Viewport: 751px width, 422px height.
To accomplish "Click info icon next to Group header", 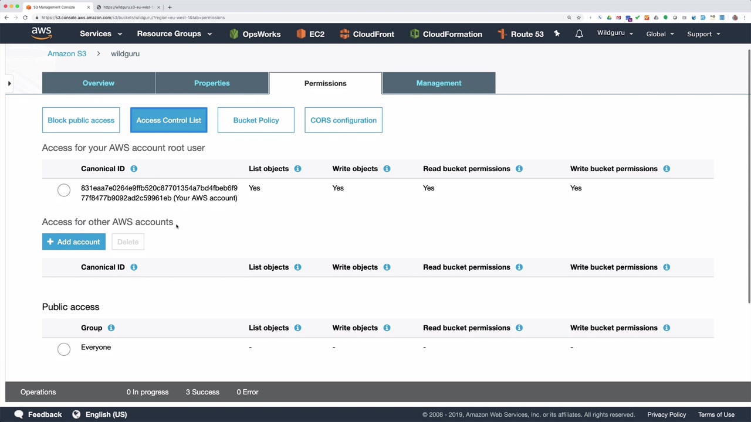I will pos(111,328).
